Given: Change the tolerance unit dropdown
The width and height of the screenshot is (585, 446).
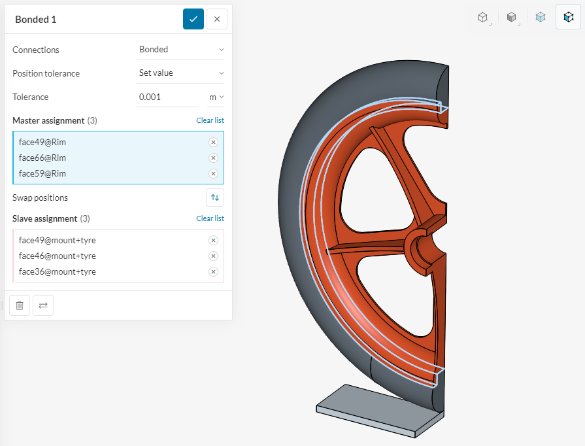Looking at the screenshot, I should click(216, 97).
